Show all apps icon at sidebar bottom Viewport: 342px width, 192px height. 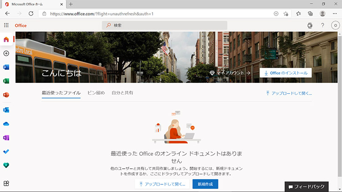(6, 183)
